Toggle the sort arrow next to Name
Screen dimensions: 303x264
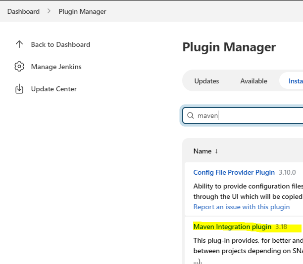coord(216,151)
